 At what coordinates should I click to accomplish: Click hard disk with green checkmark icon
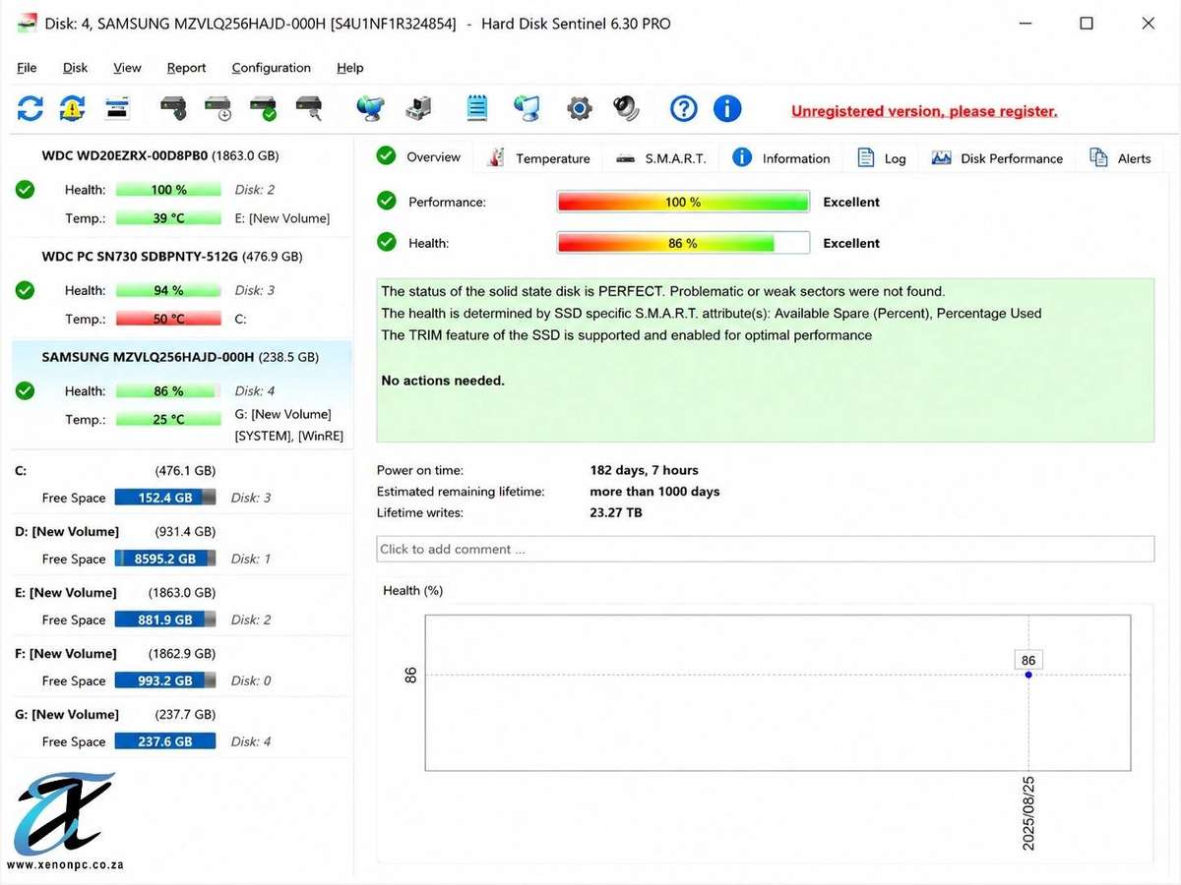click(263, 108)
